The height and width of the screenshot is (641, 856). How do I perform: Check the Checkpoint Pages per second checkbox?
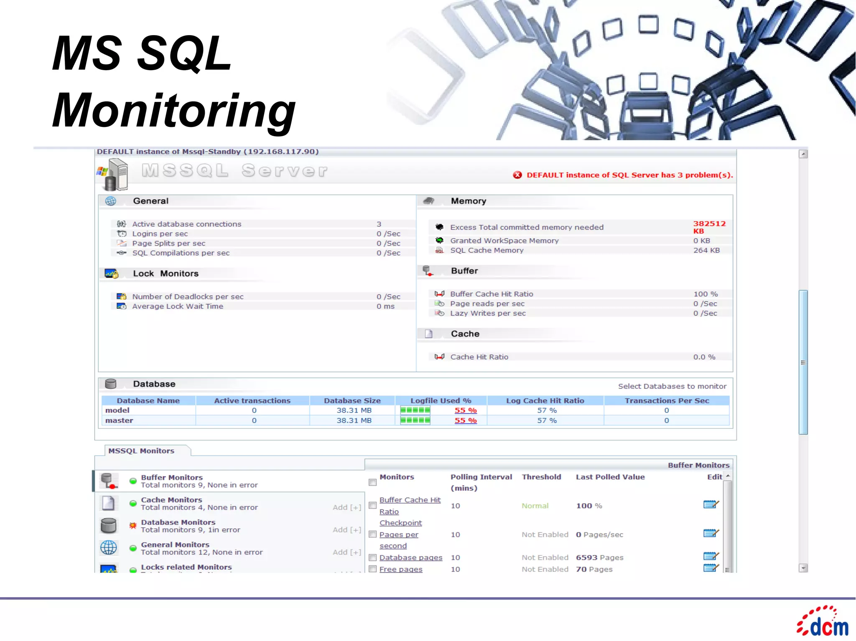[372, 534]
